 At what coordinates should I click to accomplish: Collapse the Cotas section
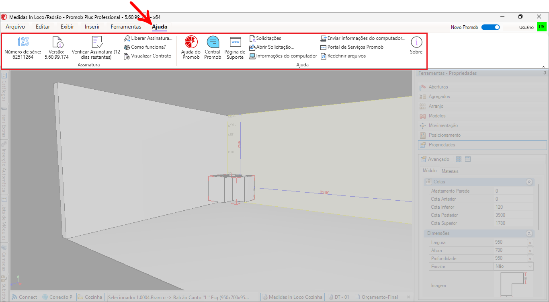point(529,182)
